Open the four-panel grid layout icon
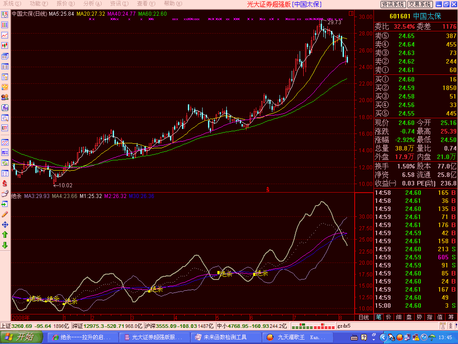 pos(4,173)
